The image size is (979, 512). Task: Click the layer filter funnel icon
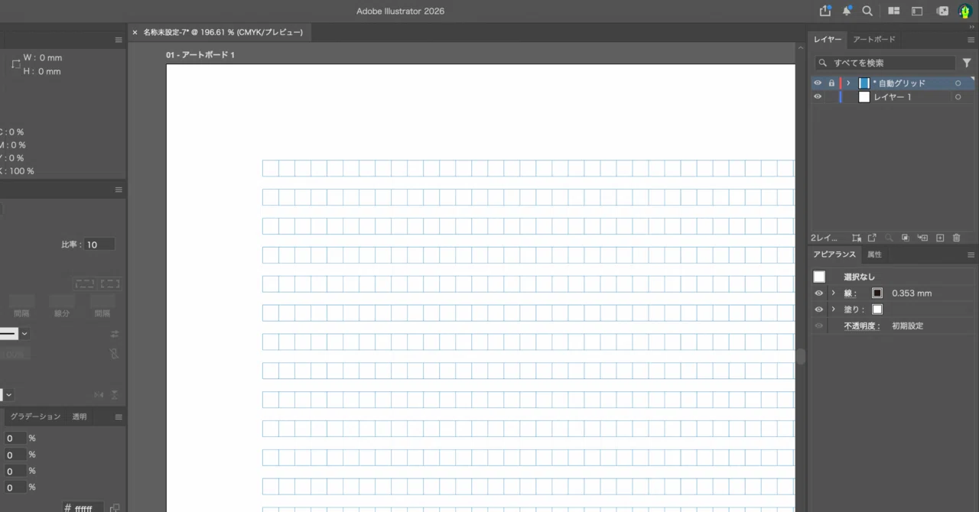[967, 63]
